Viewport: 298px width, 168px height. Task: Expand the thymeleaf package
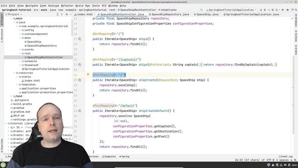tap(20, 65)
